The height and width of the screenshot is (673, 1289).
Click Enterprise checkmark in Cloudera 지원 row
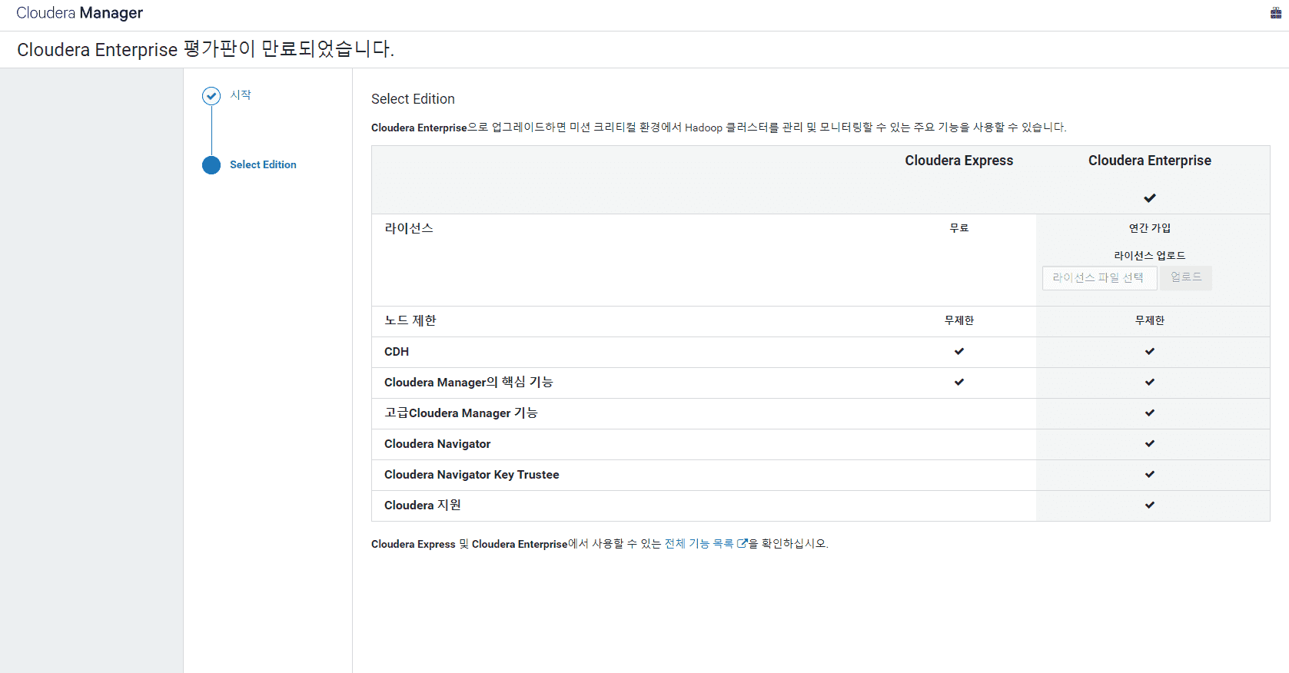point(1150,505)
